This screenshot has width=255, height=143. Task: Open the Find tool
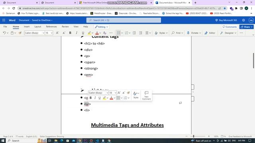click(x=177, y=33)
